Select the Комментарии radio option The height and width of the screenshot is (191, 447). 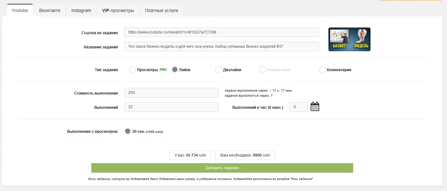click(322, 70)
